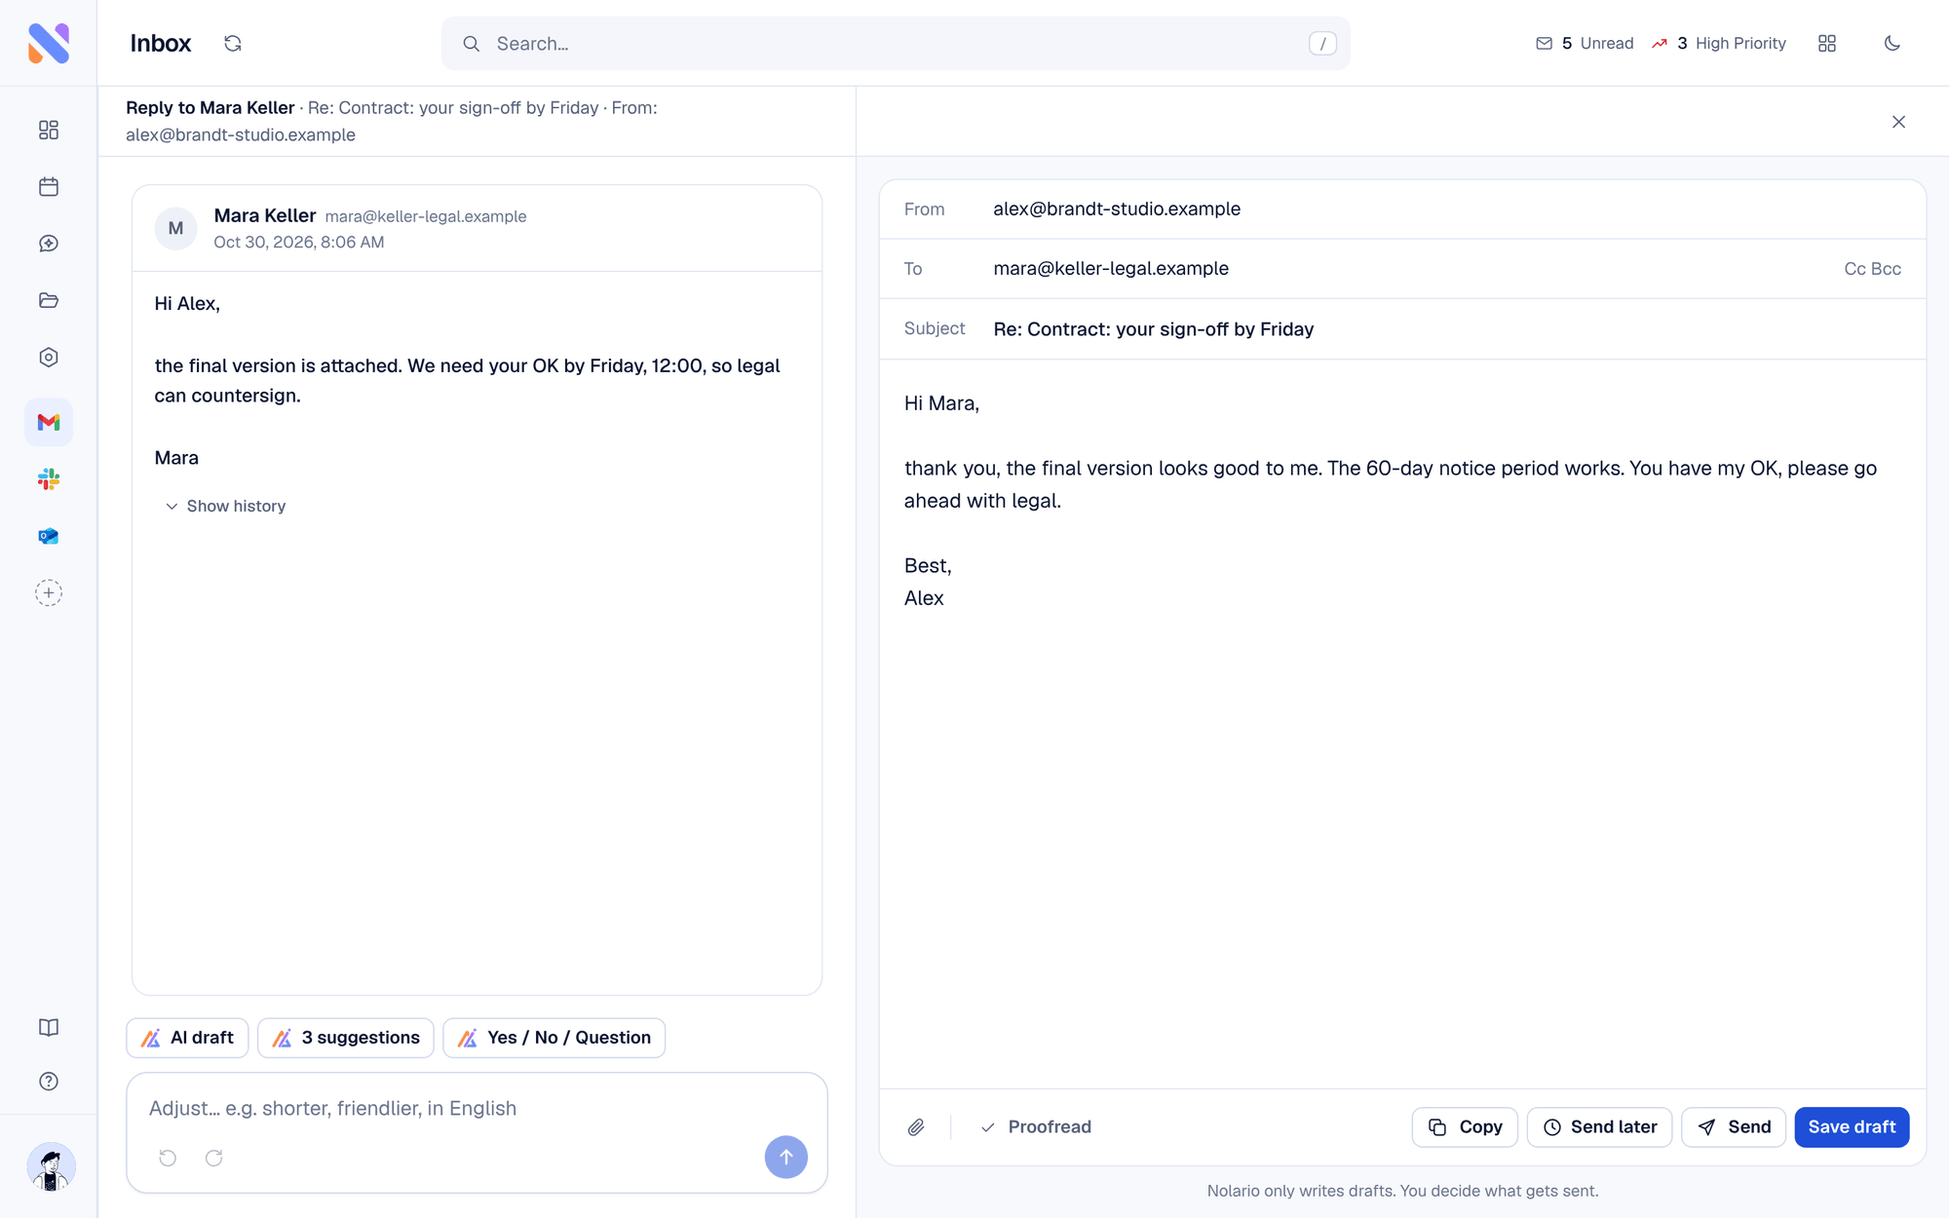Filter by 5 Unread
This screenshot has height=1218, width=1949.
1585,43
